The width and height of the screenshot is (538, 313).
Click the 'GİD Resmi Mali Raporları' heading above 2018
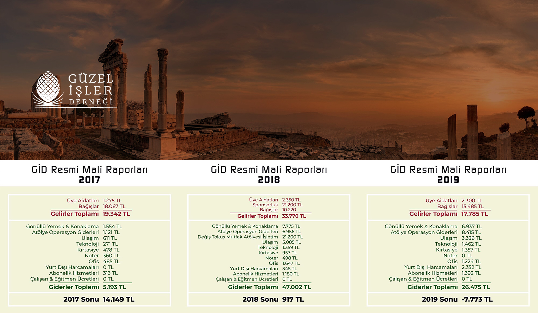tap(269, 170)
